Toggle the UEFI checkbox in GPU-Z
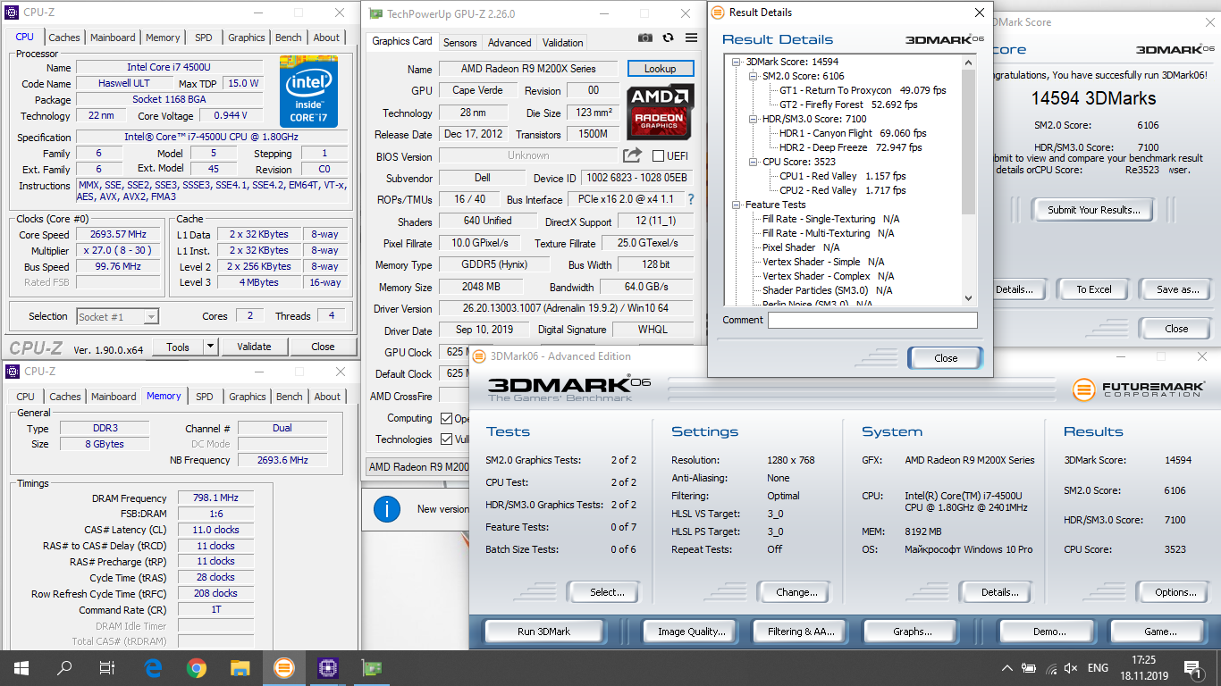Viewport: 1221px width, 686px height. click(x=658, y=156)
